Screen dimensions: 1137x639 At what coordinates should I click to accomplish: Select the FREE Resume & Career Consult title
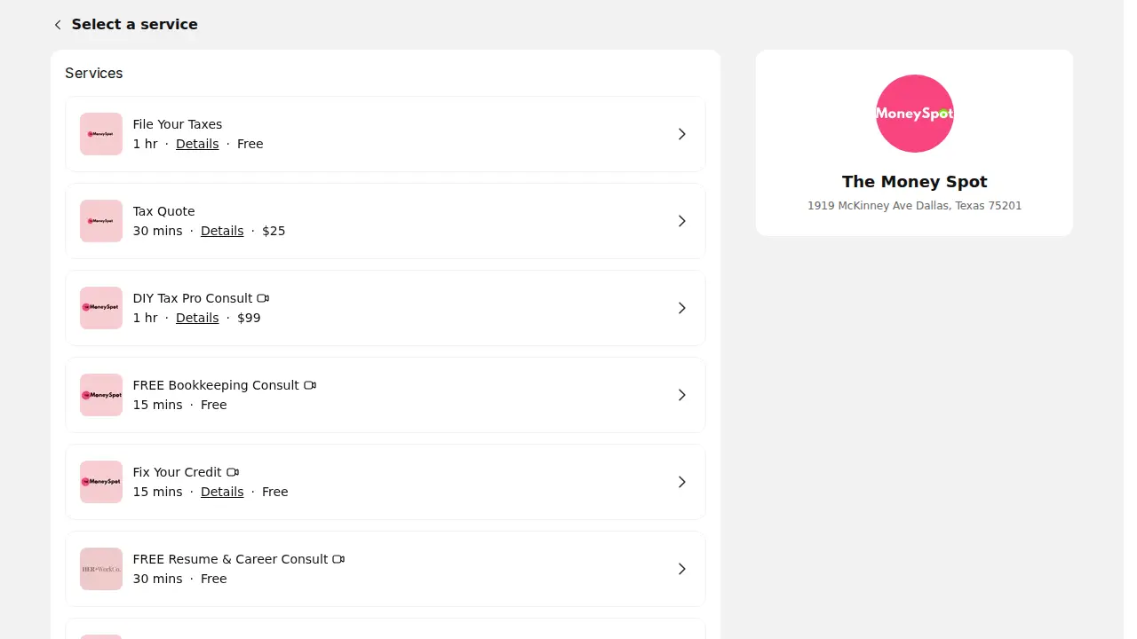click(x=231, y=559)
